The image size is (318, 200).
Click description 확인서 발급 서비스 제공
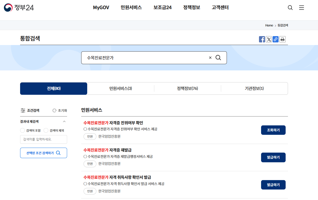[x=124, y=184]
